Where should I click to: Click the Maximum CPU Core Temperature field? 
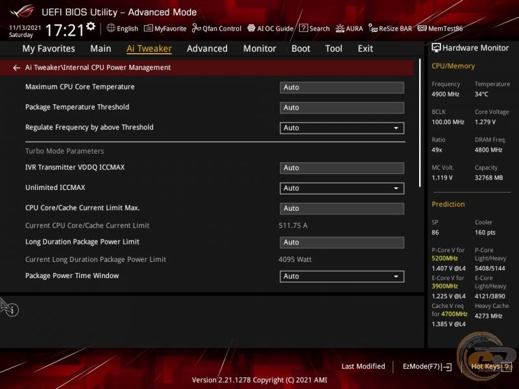(x=342, y=88)
